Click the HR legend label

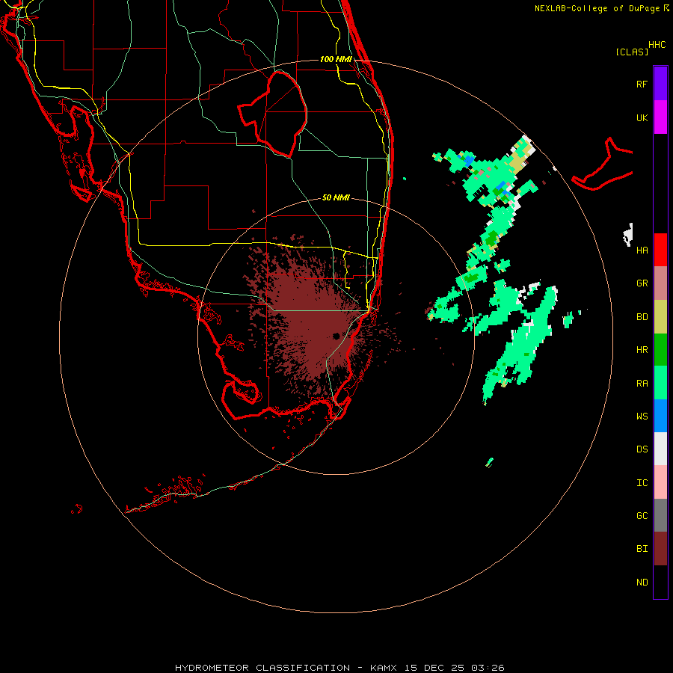pos(642,350)
